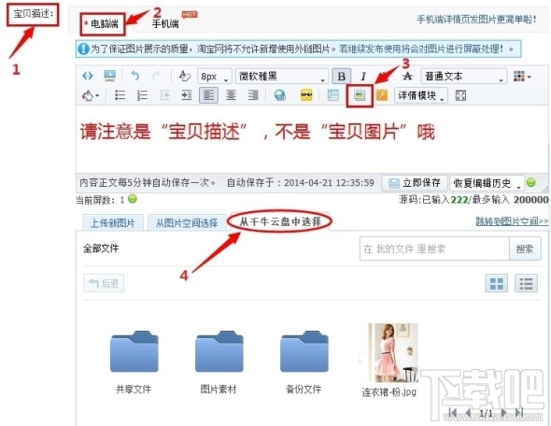Screen dimensions: 551x426
Task: Open the 普通文本 paragraph style dropdown
Action: coord(464,76)
